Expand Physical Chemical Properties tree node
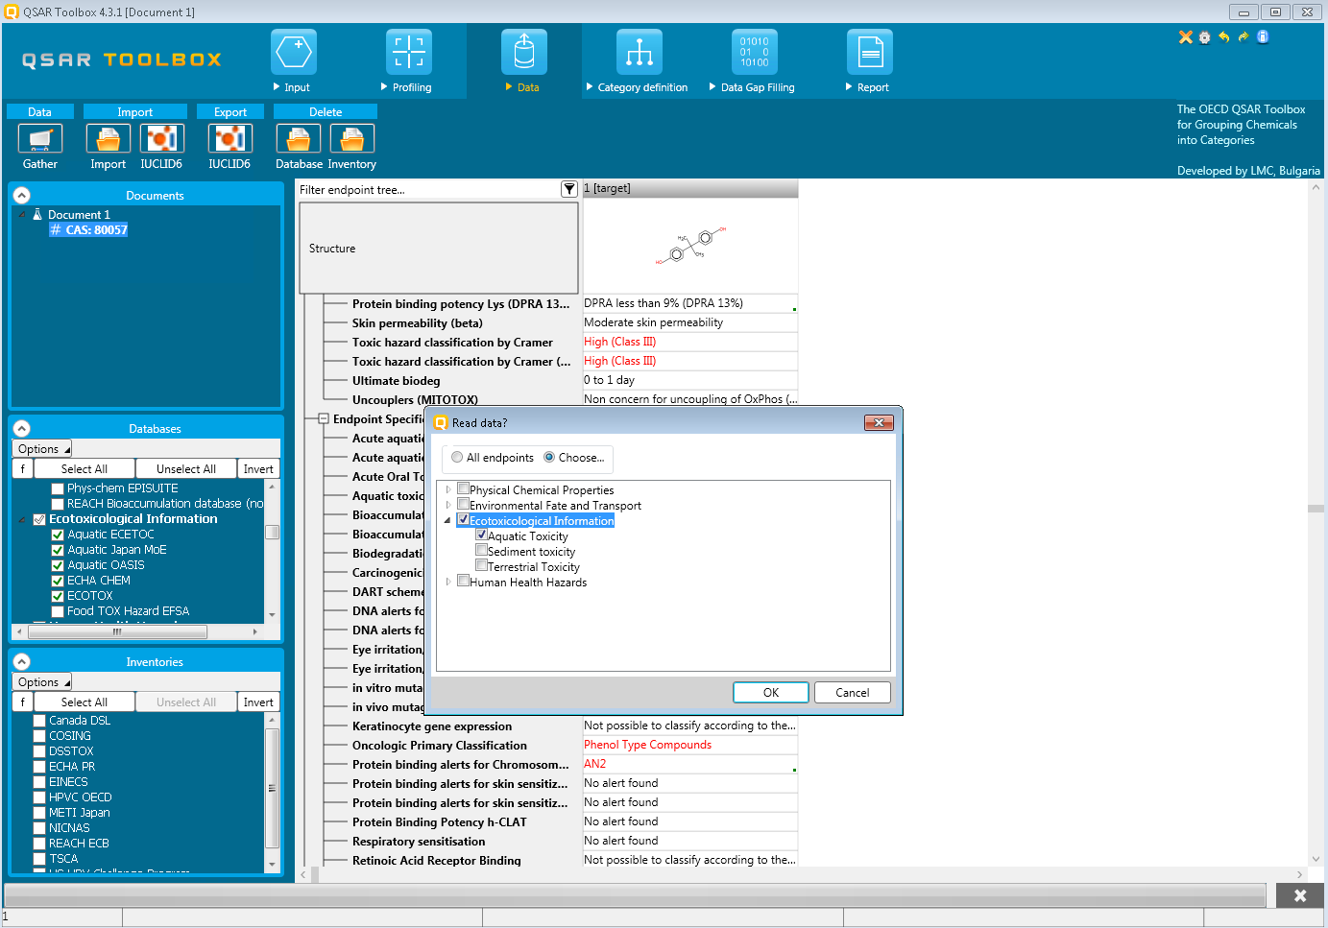This screenshot has width=1328, height=928. [x=447, y=489]
